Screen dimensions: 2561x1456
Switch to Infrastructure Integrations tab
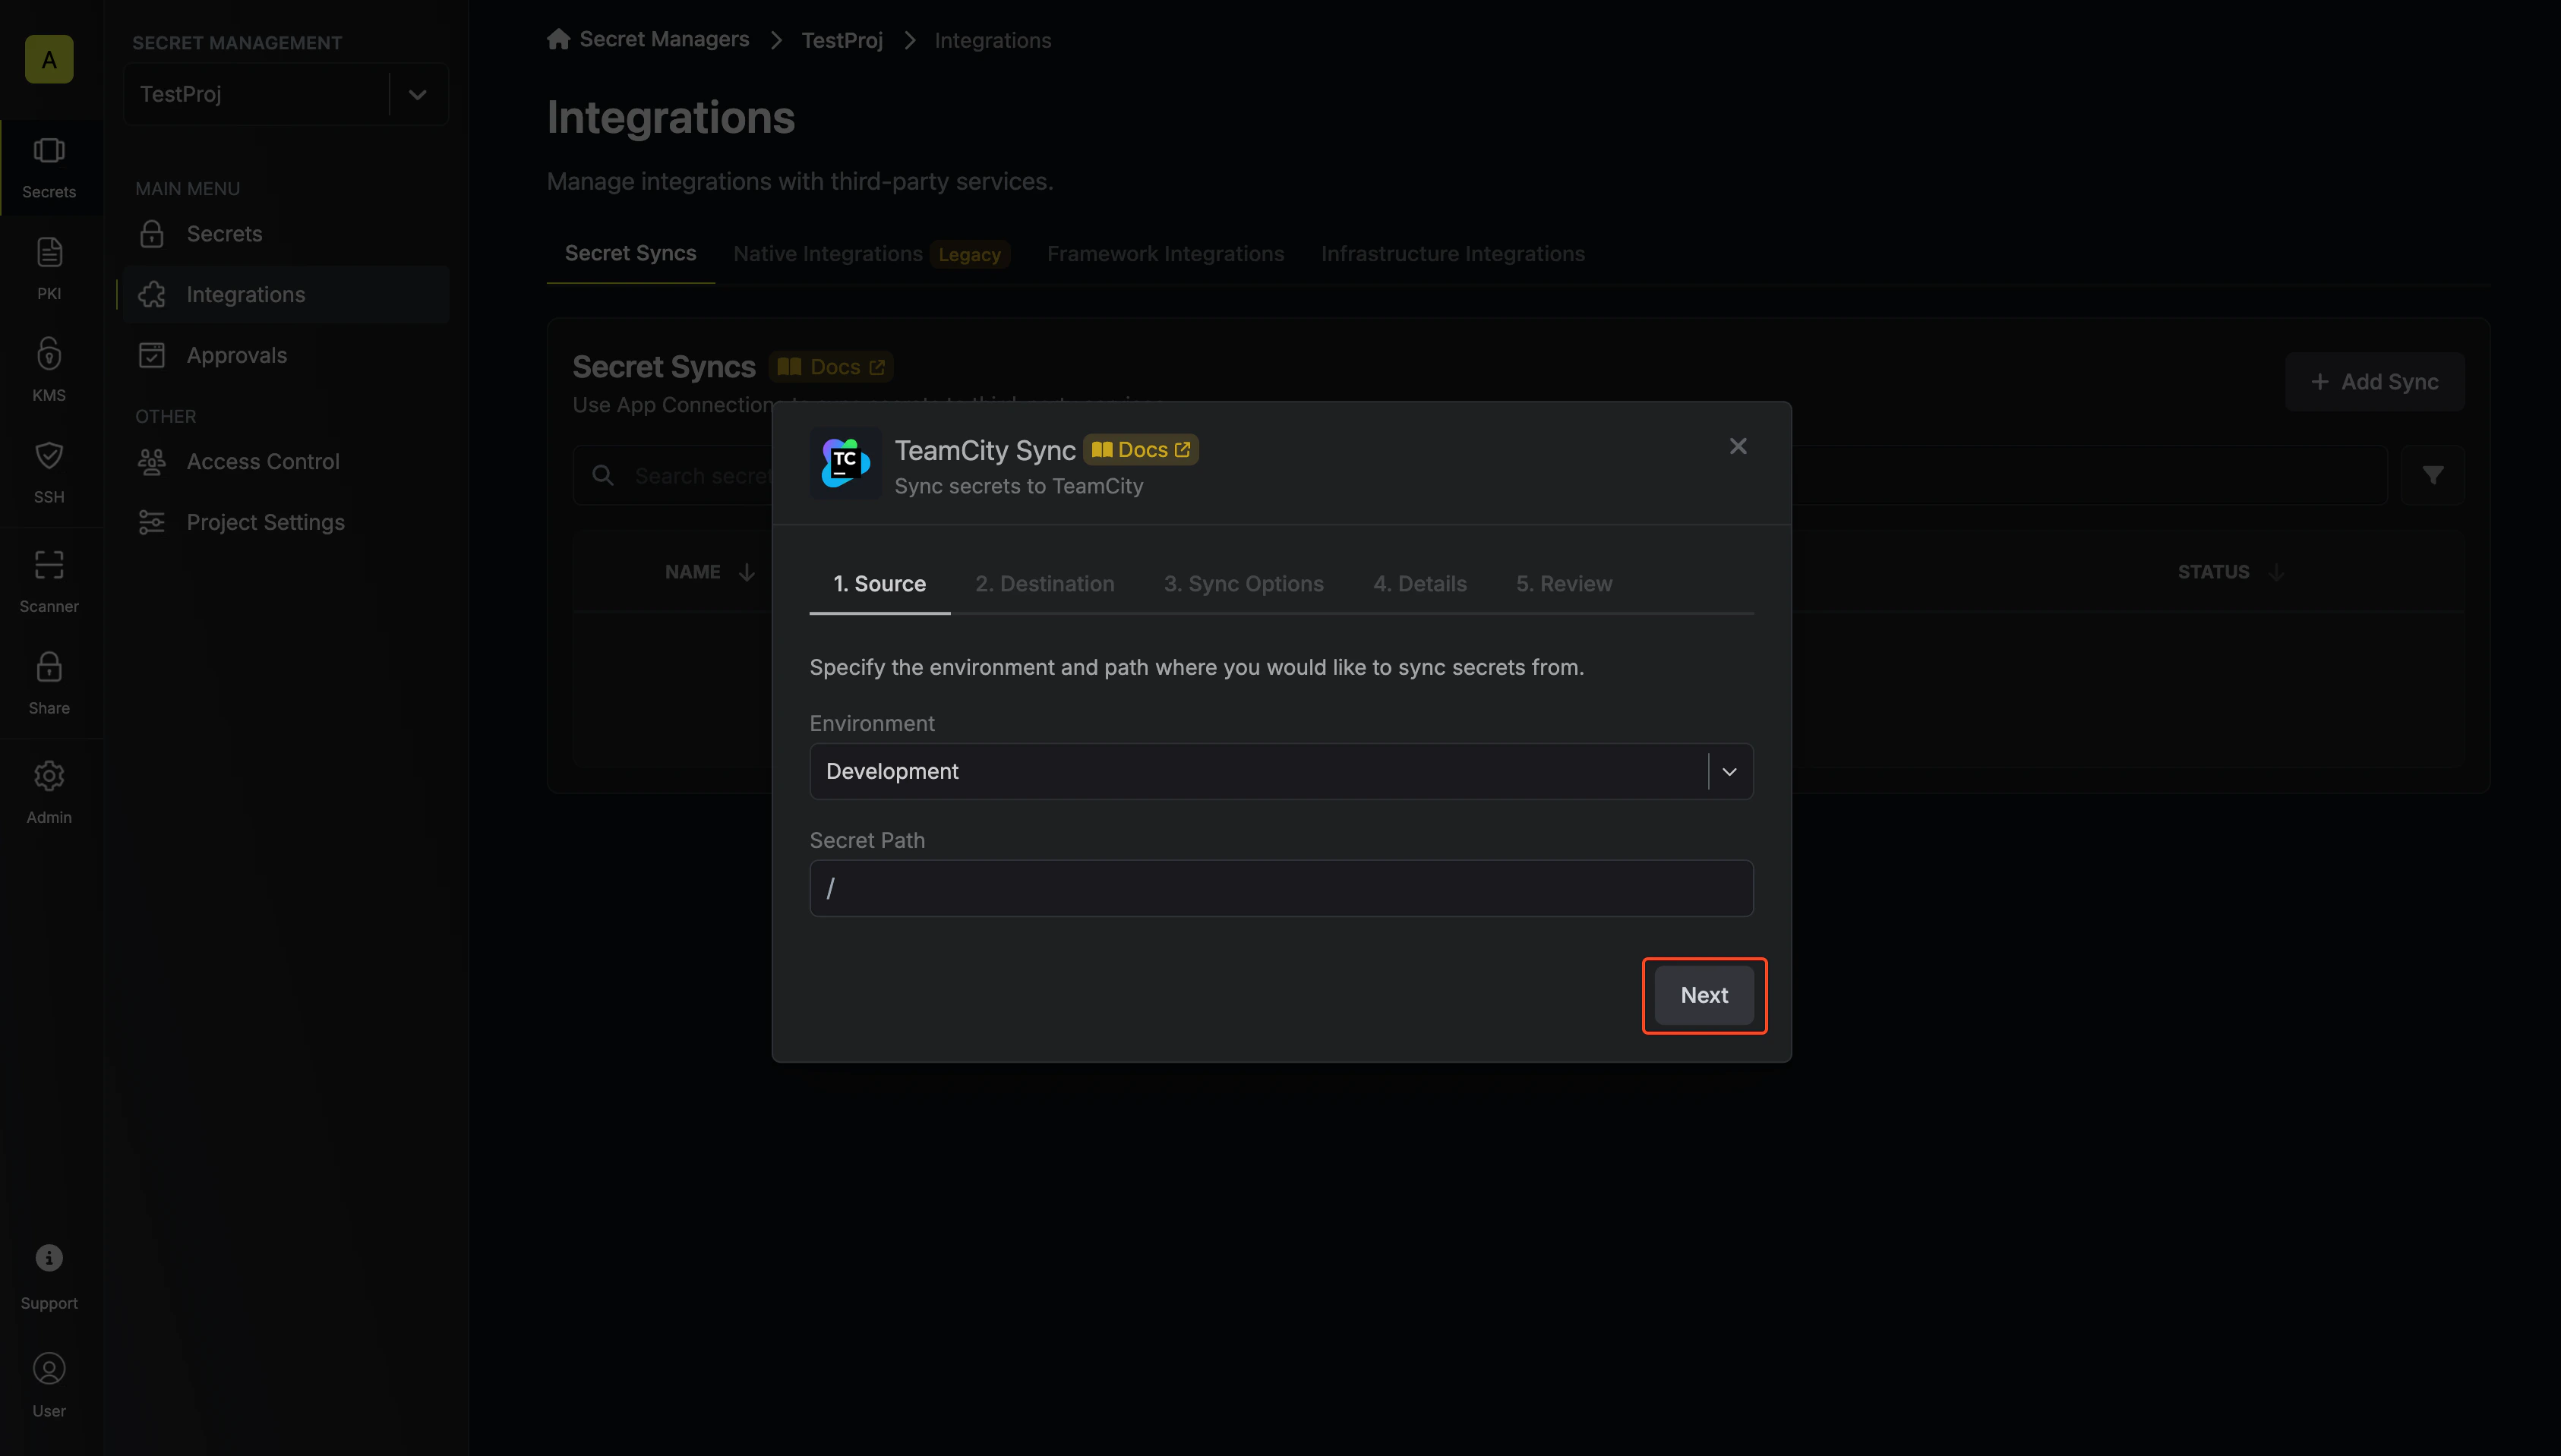[x=1453, y=254]
